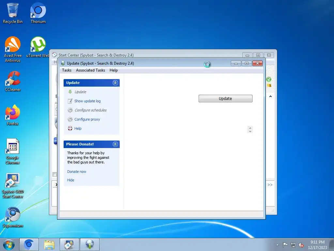Click the up arrow of the spinner control
Image resolution: width=334 pixels, height=251 pixels.
pyautogui.click(x=250, y=128)
